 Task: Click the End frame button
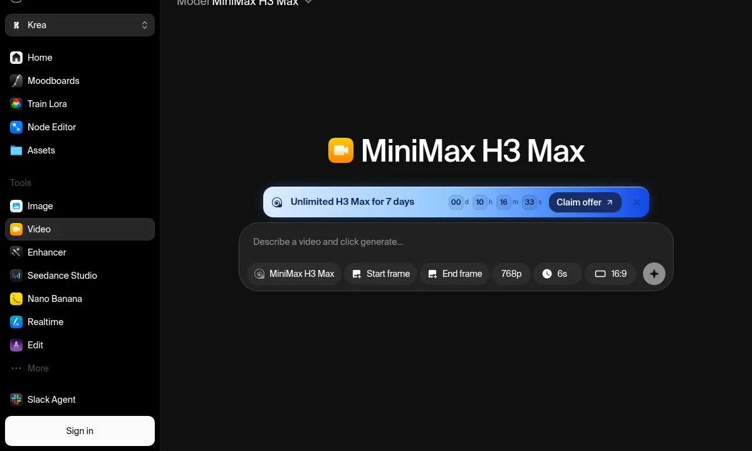point(454,274)
